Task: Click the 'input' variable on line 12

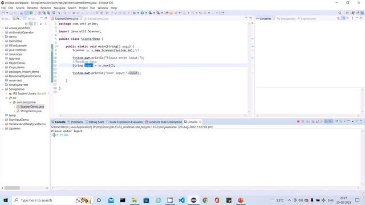Action: click(x=89, y=65)
